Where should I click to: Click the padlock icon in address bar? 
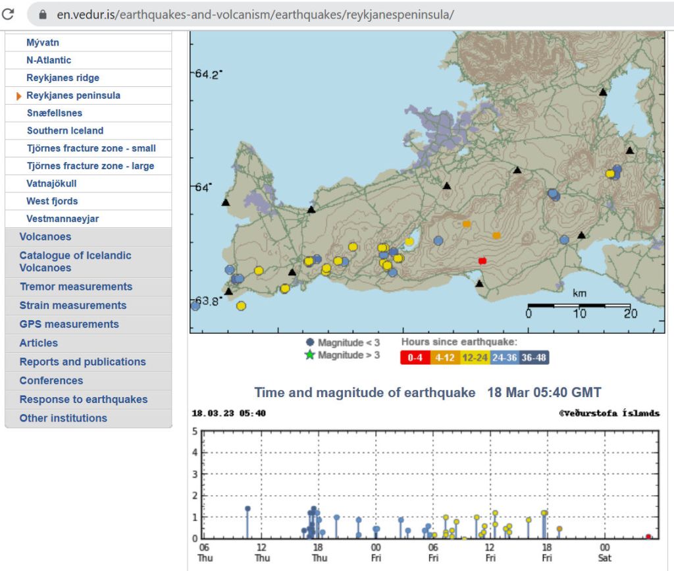(43, 14)
